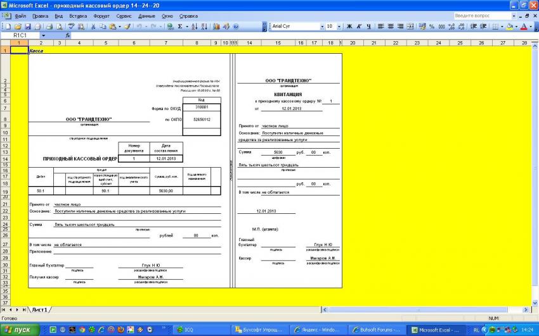Open the font size dropdown
The height and width of the screenshot is (336, 539).
(x=339, y=27)
